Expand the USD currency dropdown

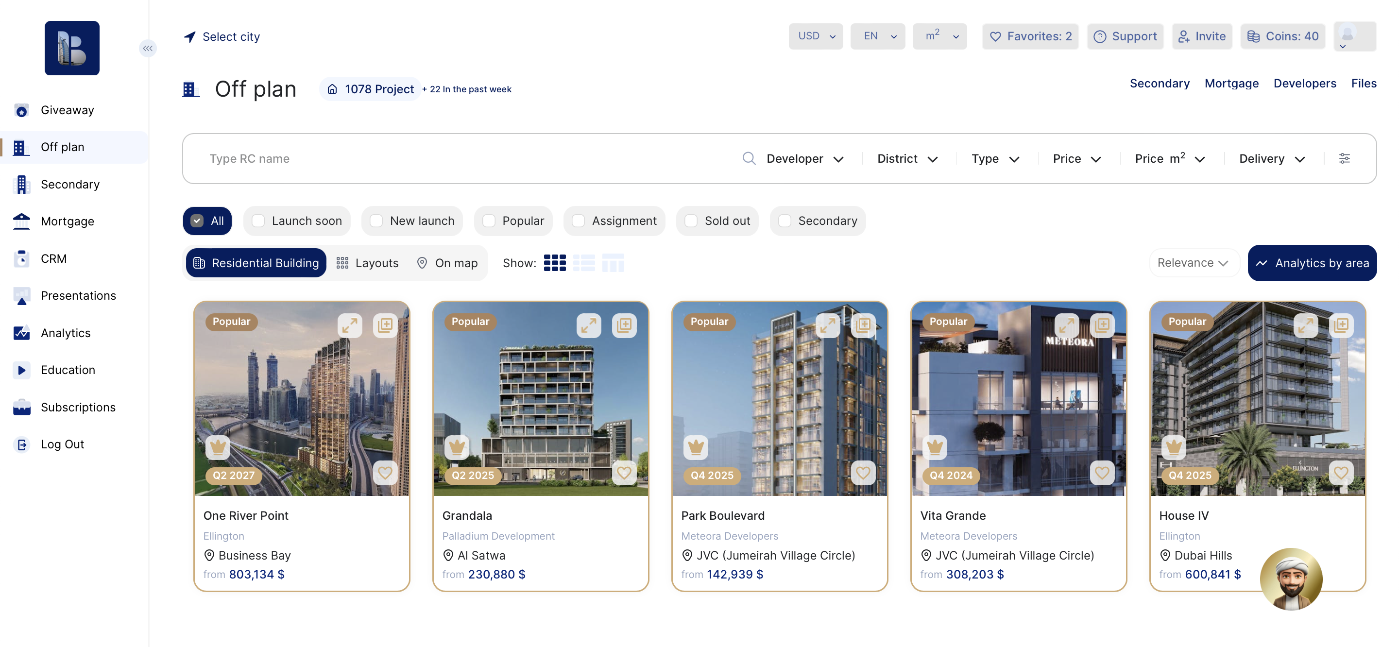pyautogui.click(x=815, y=36)
